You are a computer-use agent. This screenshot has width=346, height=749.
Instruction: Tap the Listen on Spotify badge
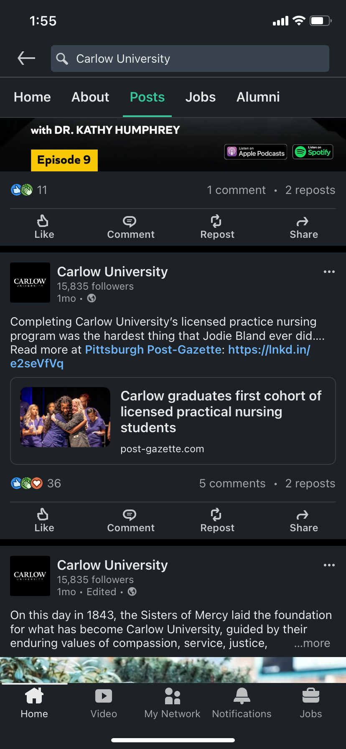pyautogui.click(x=313, y=152)
